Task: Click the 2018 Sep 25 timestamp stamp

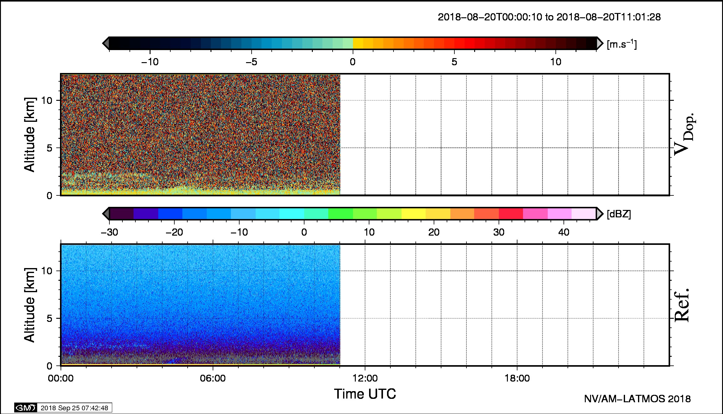Action: pyautogui.click(x=74, y=408)
